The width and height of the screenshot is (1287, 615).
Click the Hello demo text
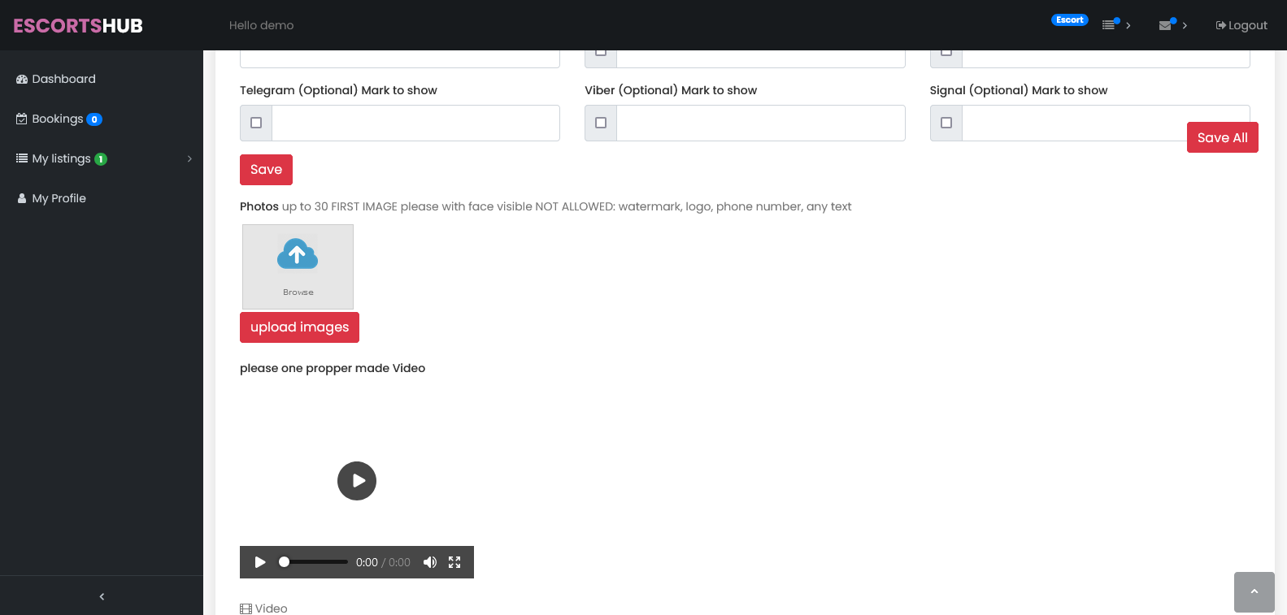click(262, 25)
